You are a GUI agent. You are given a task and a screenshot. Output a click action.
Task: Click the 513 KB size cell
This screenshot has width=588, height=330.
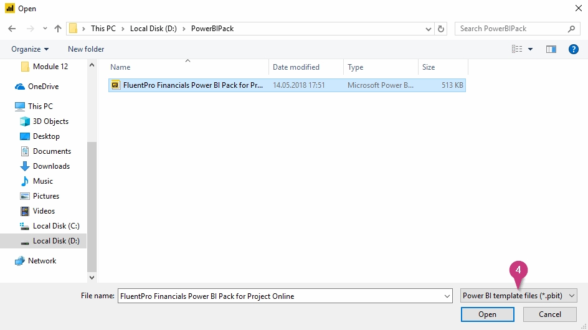[x=452, y=85]
